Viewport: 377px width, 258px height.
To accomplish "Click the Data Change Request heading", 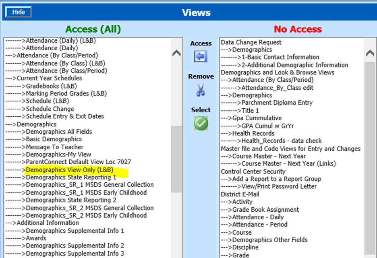I will click(x=251, y=42).
